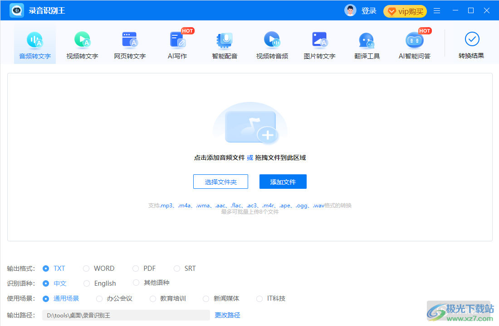Select the 智能配音 tool
This screenshot has height=326, width=499.
click(225, 43)
